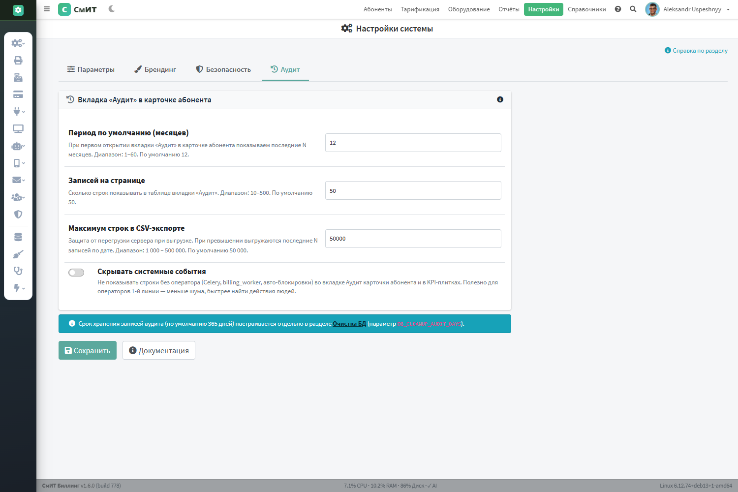The height and width of the screenshot is (492, 738).
Task: Open Абоненты menu
Action: click(x=377, y=9)
